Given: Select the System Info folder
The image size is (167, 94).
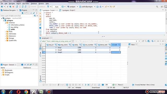Looking at the screenshot, I should coord(13,40).
